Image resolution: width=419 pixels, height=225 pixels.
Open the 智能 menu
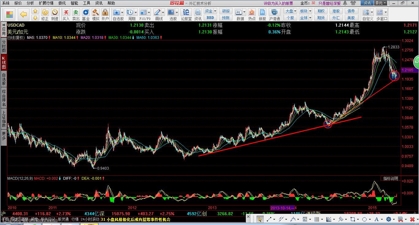(x=74, y=3)
